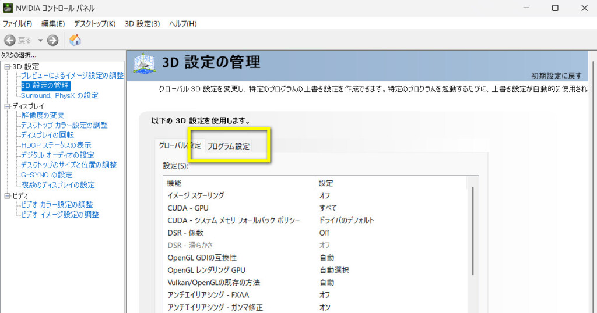Select the DSR - 係数 row
The width and height of the screenshot is (597, 313).
click(317, 233)
